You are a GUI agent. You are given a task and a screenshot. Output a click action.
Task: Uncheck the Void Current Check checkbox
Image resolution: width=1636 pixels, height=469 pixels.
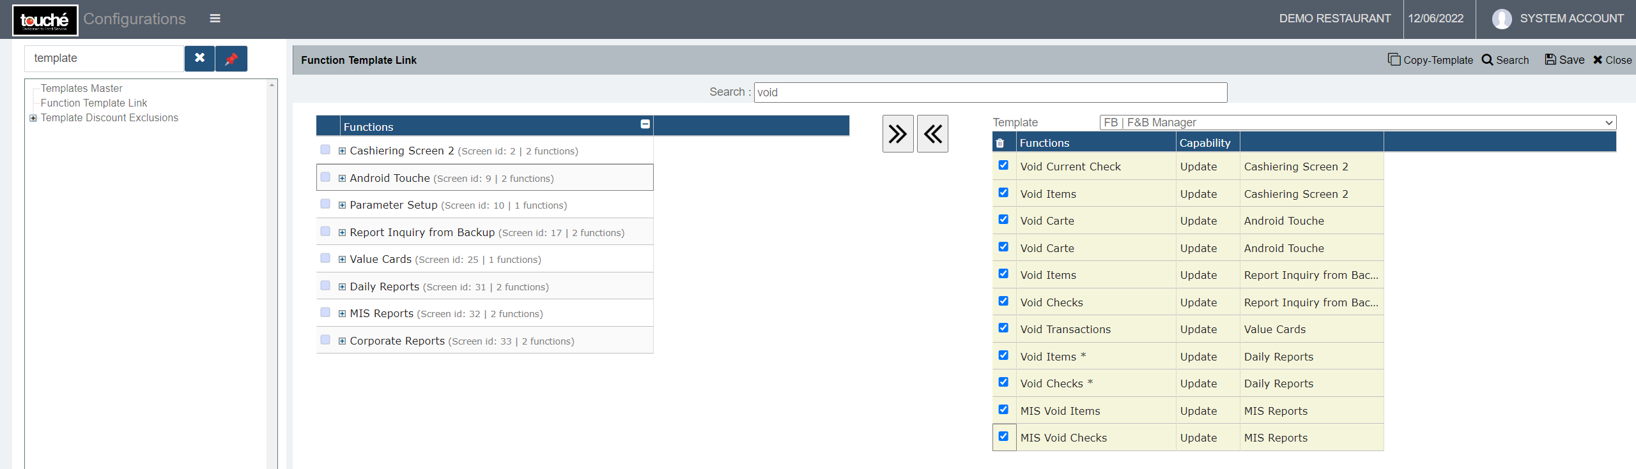point(1003,165)
